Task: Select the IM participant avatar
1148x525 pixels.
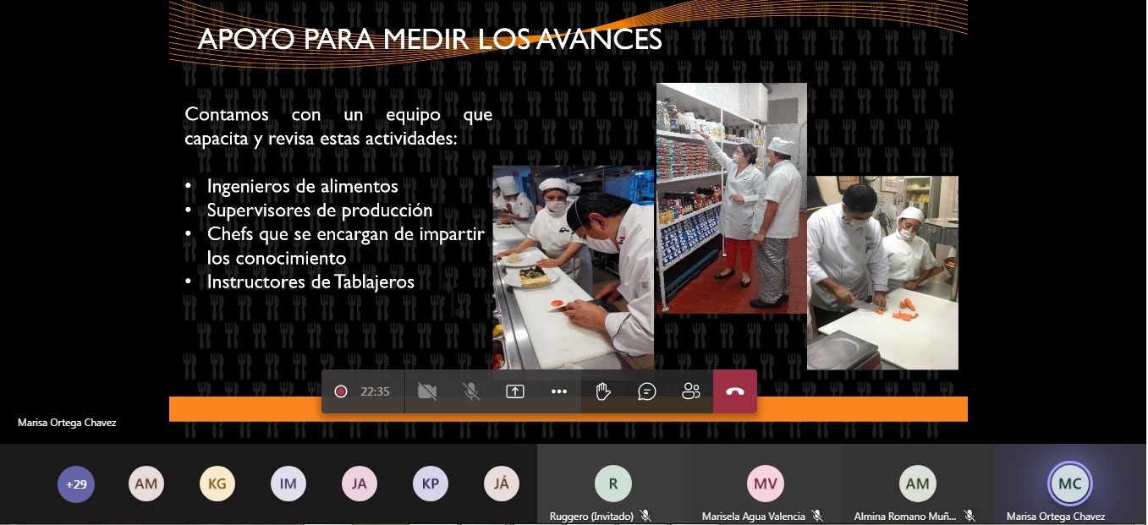Action: tap(289, 484)
